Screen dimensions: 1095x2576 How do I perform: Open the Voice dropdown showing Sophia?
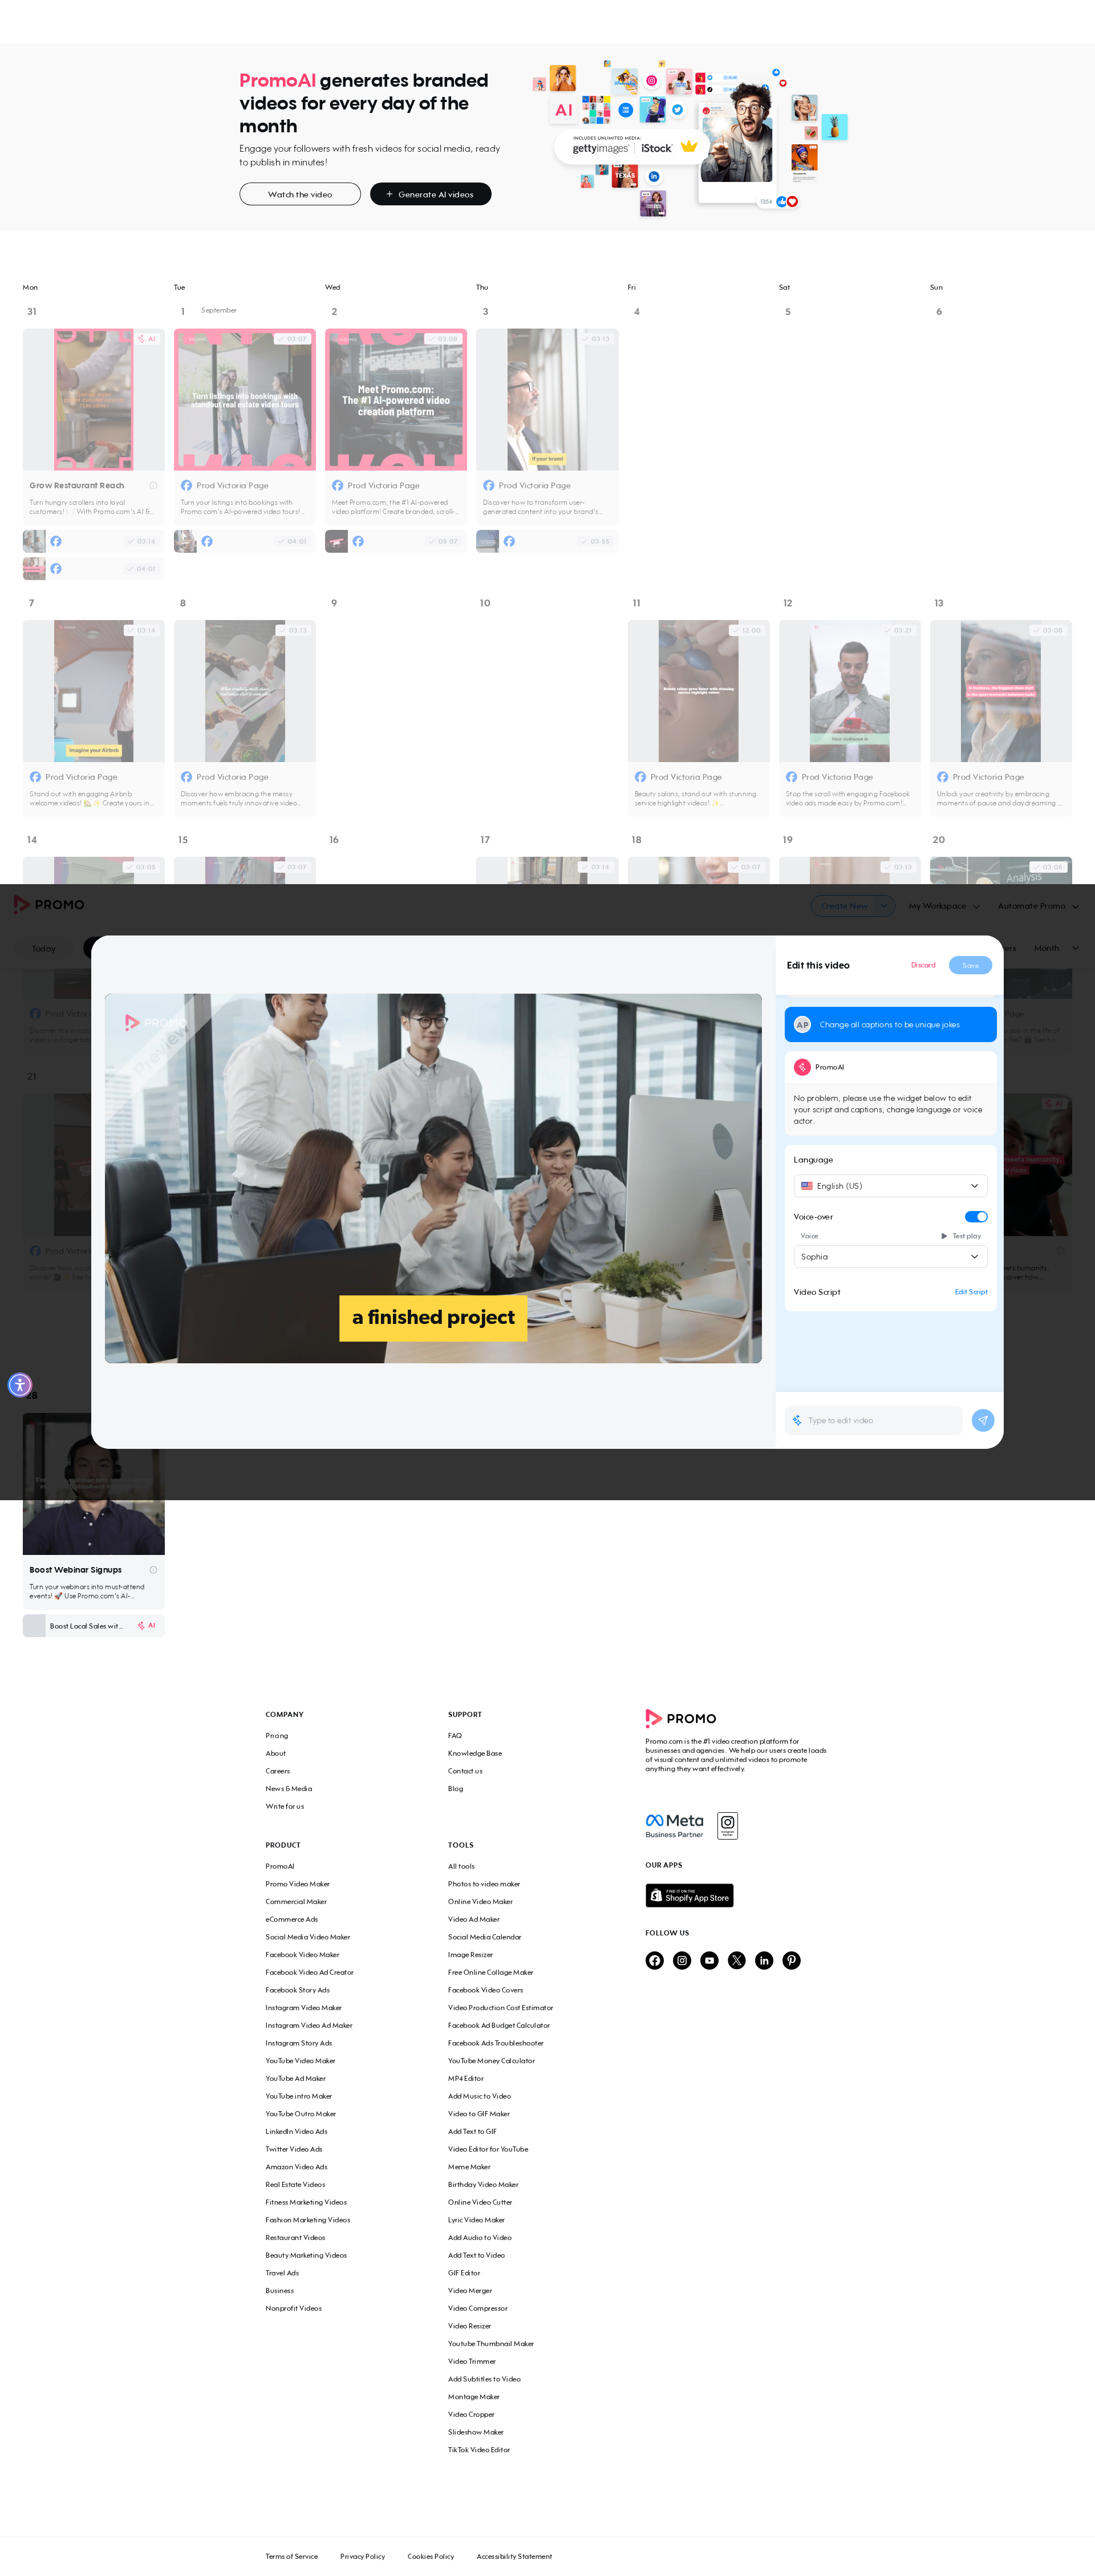(890, 1257)
